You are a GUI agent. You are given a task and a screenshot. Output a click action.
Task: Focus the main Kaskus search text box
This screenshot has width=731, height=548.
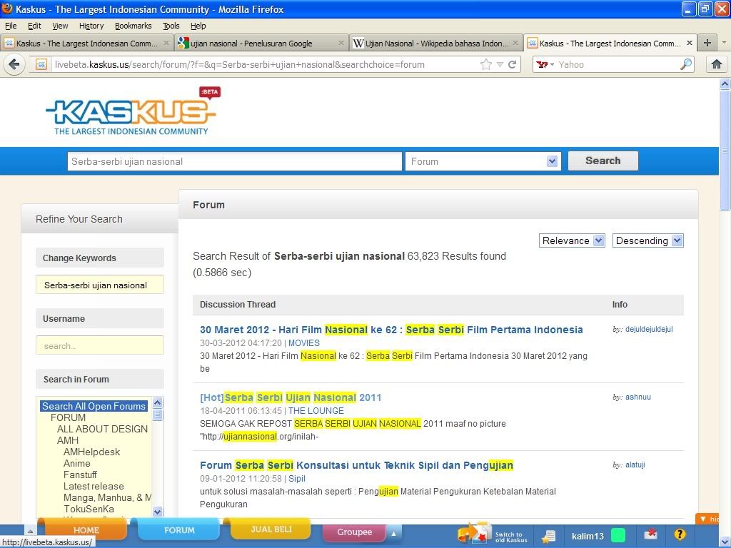pos(234,161)
